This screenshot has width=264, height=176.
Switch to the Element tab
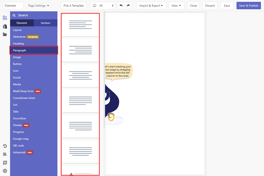(22, 23)
